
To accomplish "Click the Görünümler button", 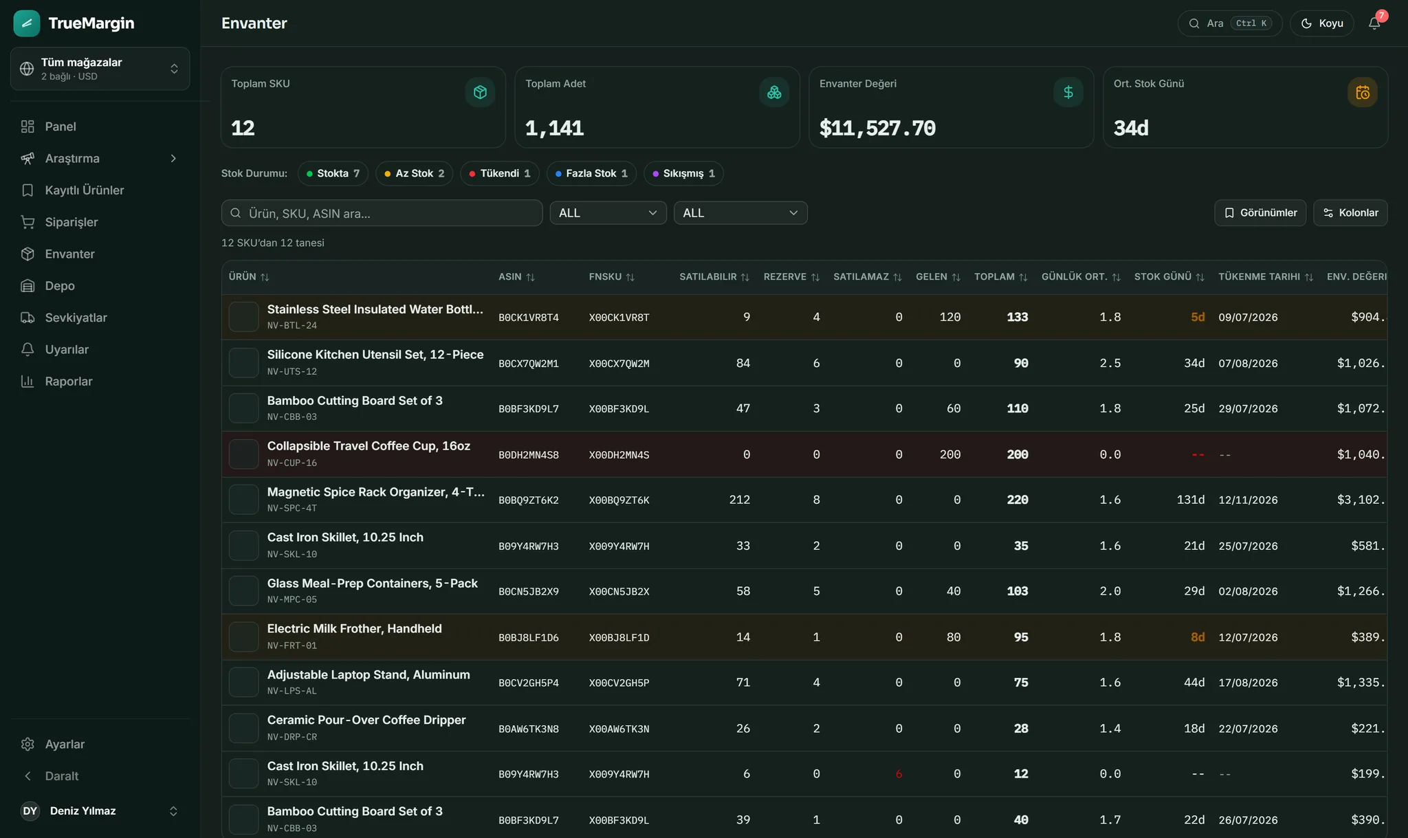I will coord(1260,213).
